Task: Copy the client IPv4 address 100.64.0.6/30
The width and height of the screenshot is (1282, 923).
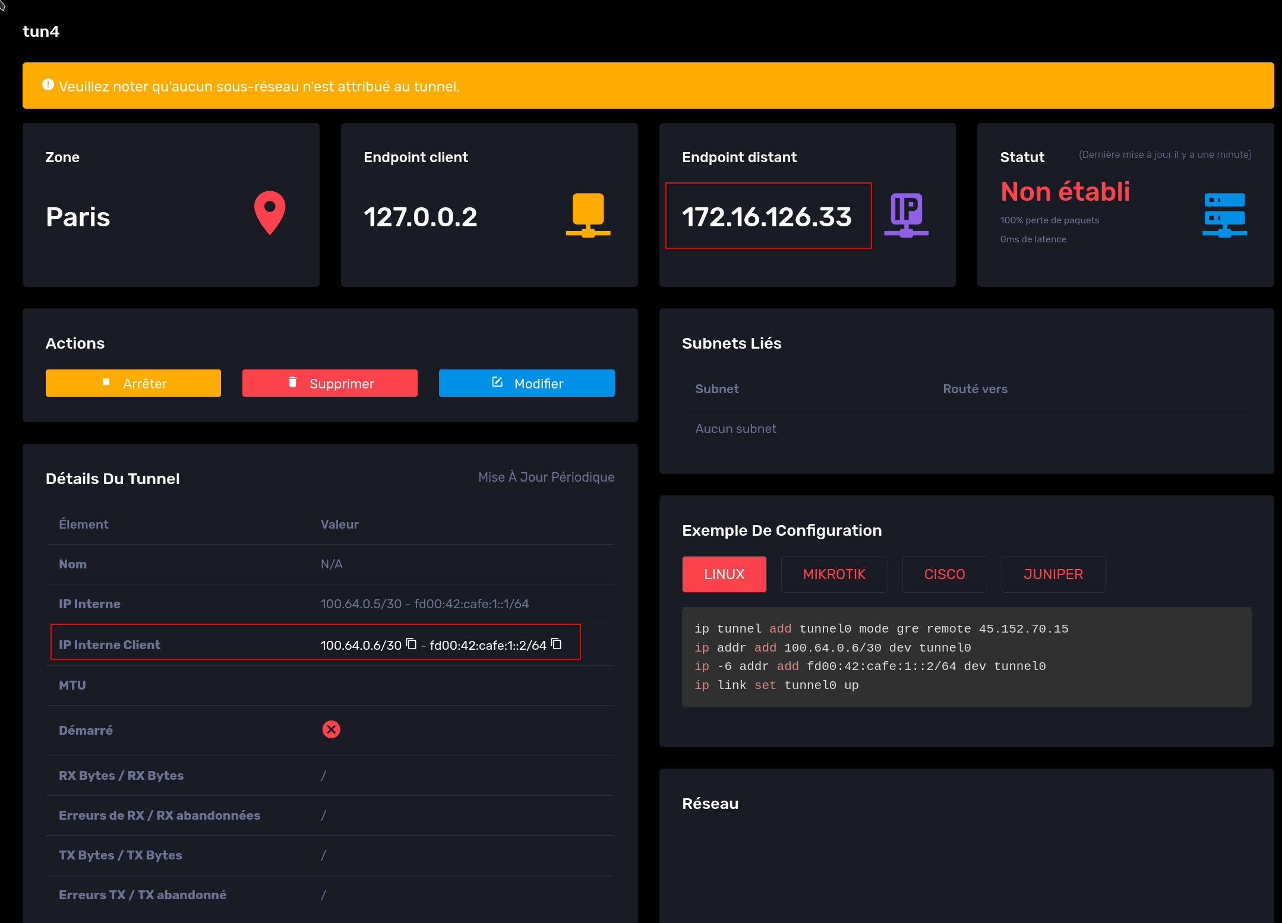Action: coord(411,644)
